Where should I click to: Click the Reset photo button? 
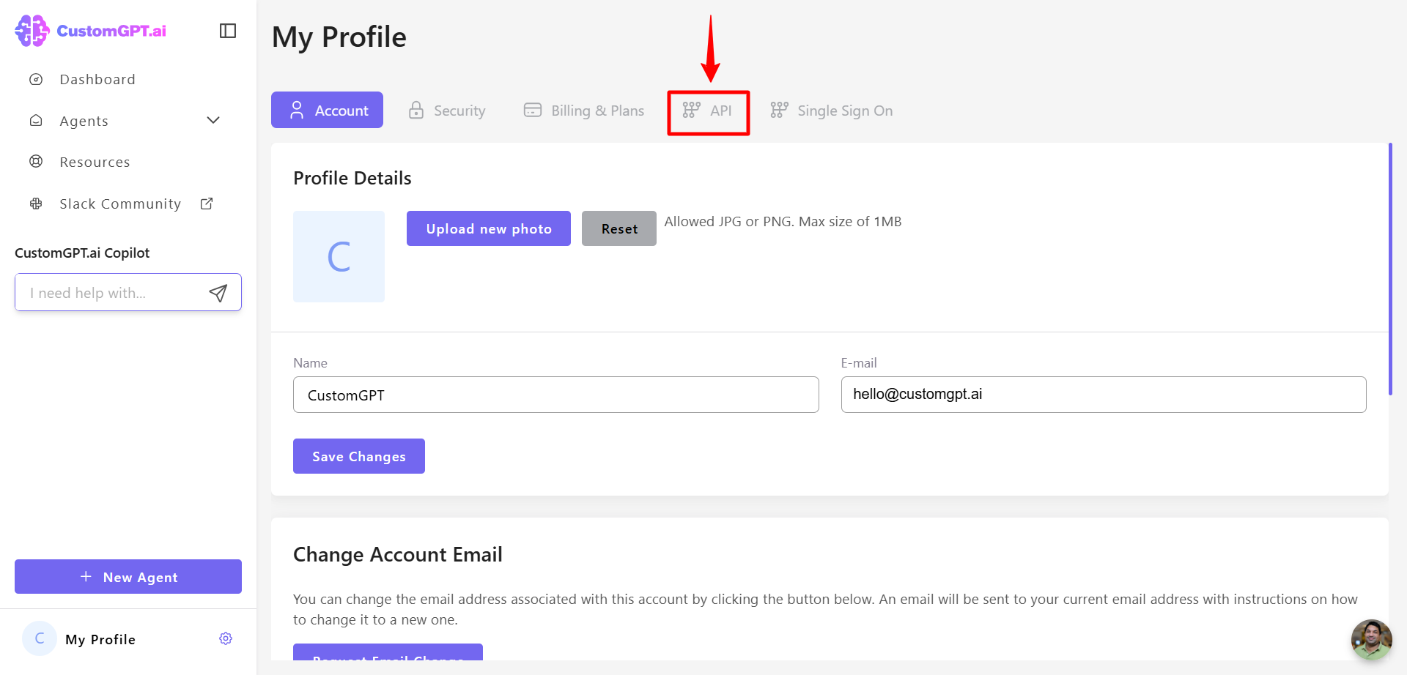(619, 228)
